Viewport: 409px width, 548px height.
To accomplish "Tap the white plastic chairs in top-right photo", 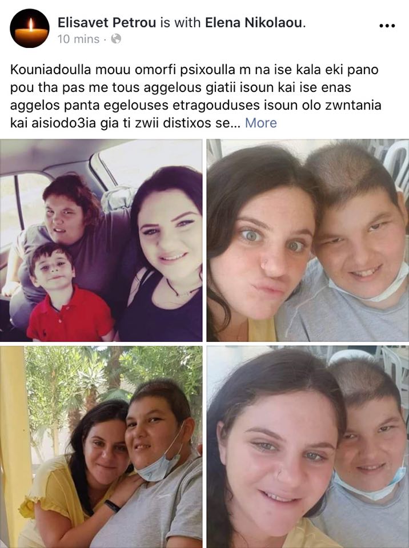I will click(x=395, y=168).
